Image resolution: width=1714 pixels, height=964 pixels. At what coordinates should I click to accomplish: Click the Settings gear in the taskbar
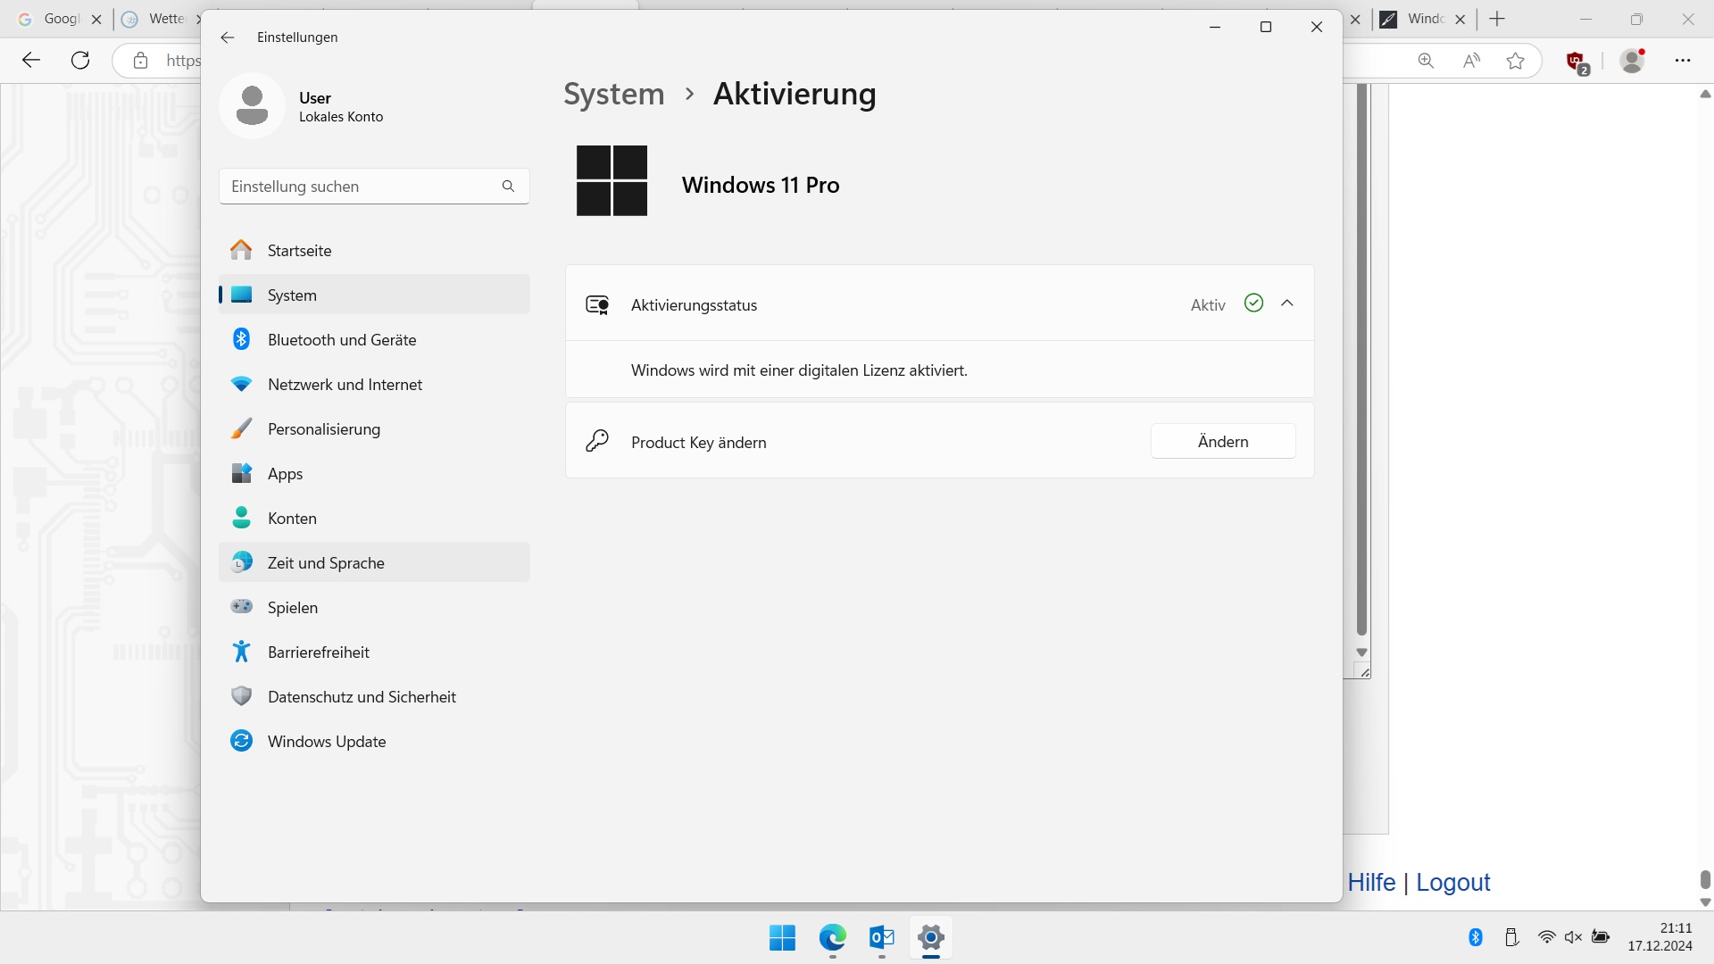pos(931,938)
